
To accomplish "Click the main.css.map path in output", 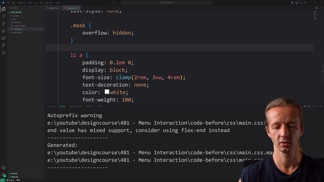I will tap(161, 153).
